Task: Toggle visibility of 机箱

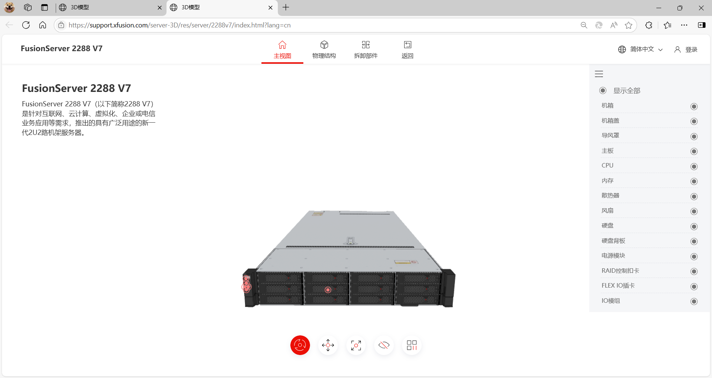Action: [694, 107]
